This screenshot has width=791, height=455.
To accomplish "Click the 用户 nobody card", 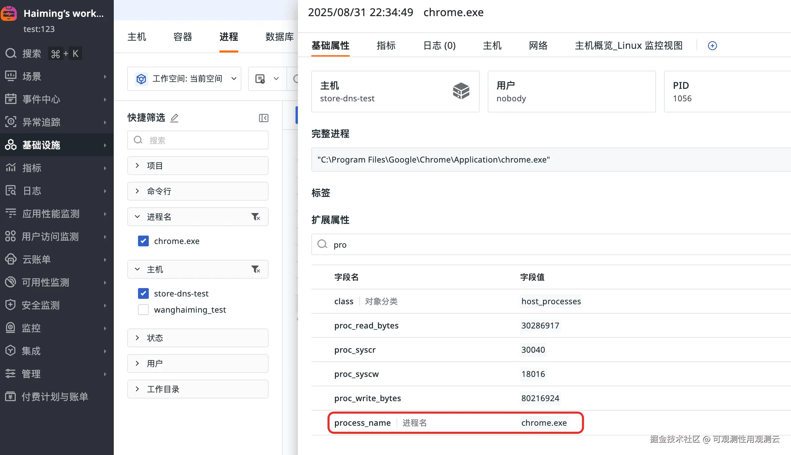I will (x=572, y=92).
